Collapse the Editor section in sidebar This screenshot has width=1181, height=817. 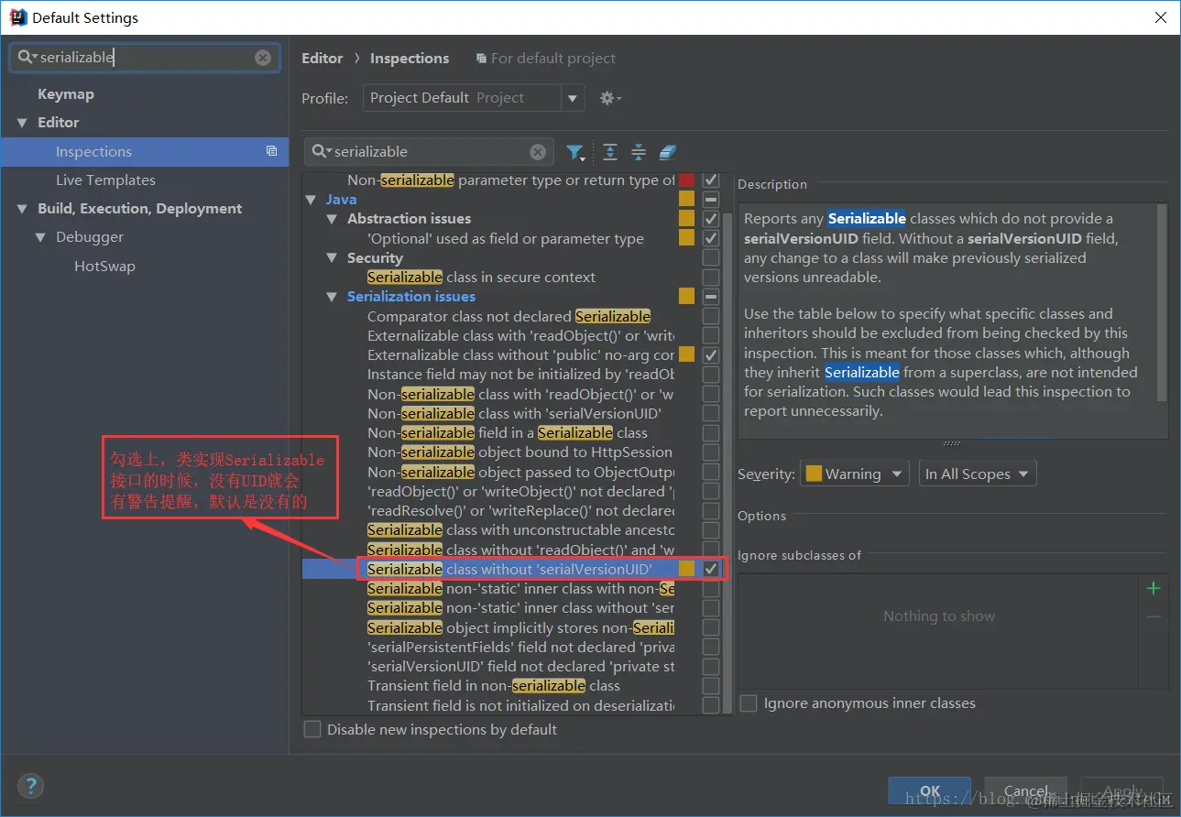pos(22,123)
